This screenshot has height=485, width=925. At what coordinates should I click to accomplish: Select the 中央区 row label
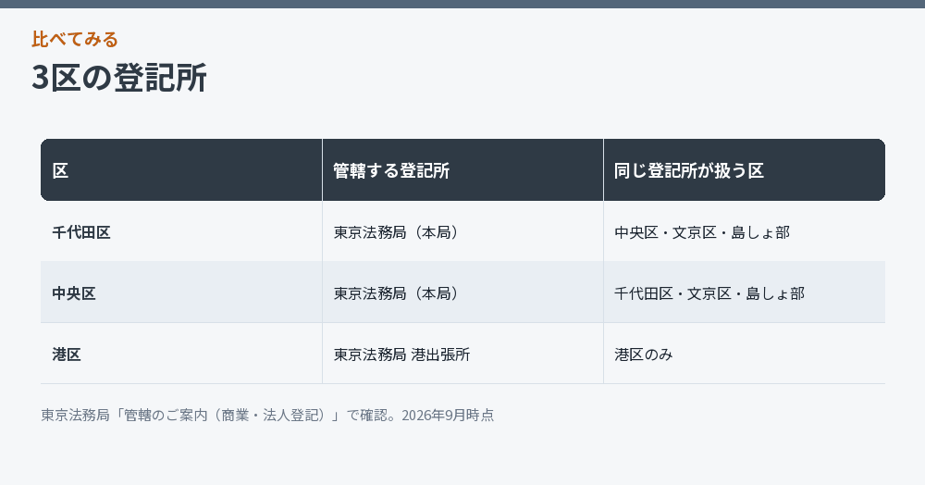click(74, 293)
